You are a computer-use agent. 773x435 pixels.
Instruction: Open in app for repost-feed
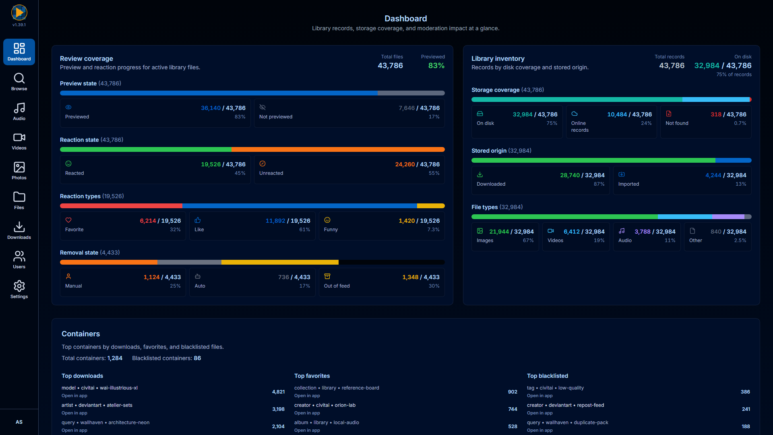(540, 413)
